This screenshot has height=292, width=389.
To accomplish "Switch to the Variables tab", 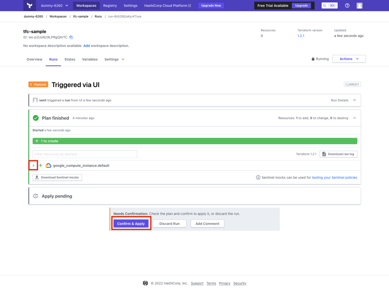I will (x=90, y=59).
